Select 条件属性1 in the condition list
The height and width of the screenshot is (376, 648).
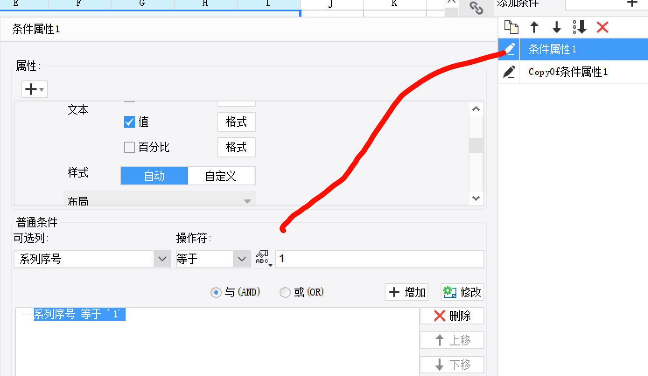(583, 49)
